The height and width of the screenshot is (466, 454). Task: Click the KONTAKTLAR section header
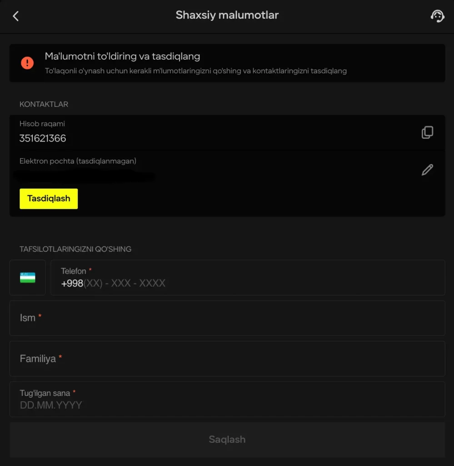(x=44, y=104)
